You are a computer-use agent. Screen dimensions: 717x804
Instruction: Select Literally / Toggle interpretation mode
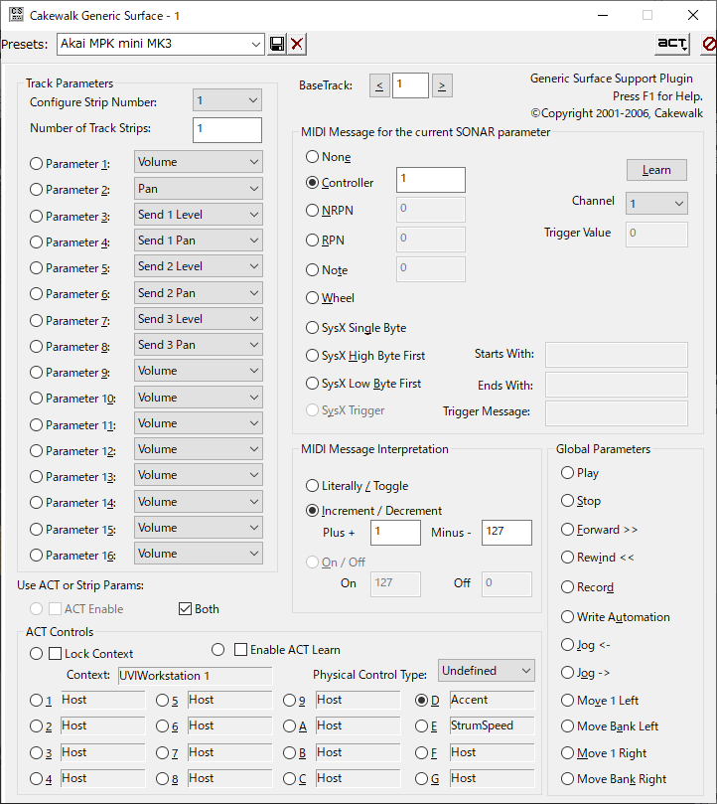coord(313,486)
